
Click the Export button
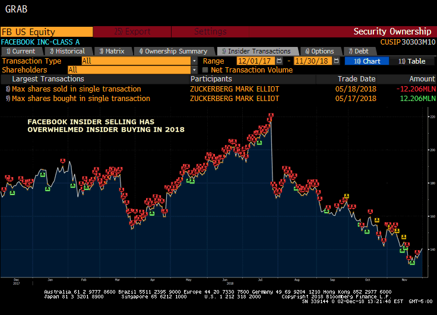(132, 31)
